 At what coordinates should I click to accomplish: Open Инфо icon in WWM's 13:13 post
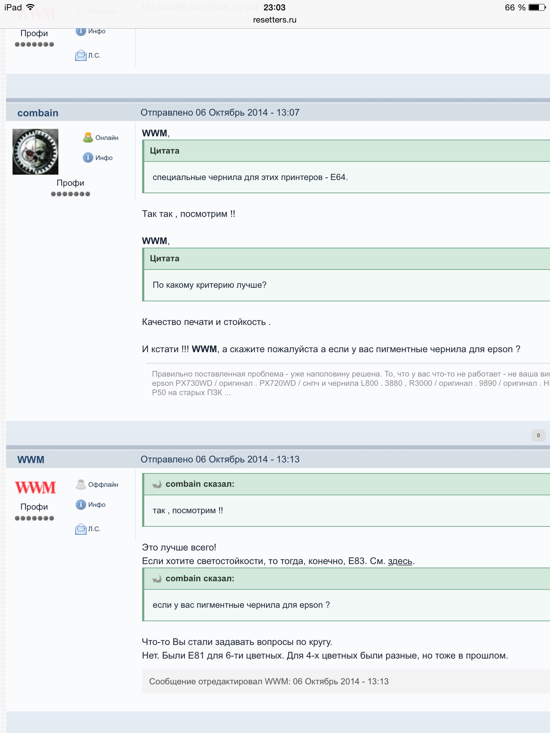81,504
